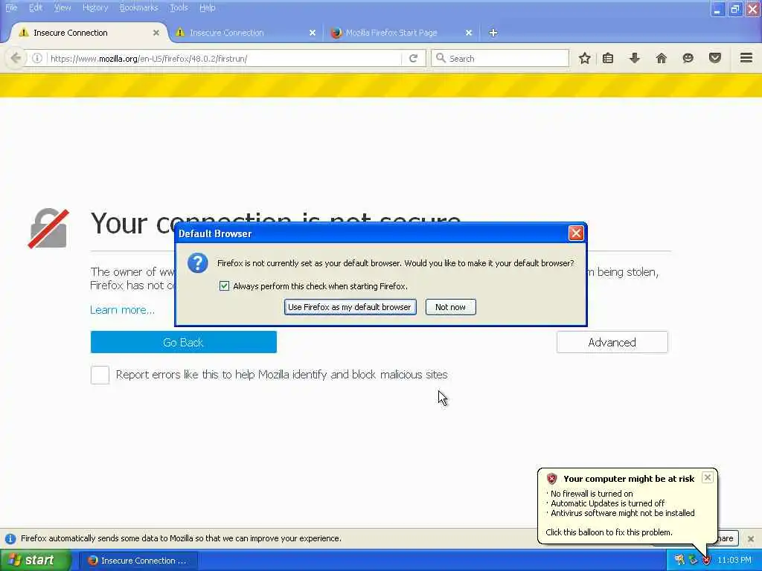This screenshot has width=762, height=571.
Task: Check Report errors to Mozilla checkbox
Action: click(100, 375)
